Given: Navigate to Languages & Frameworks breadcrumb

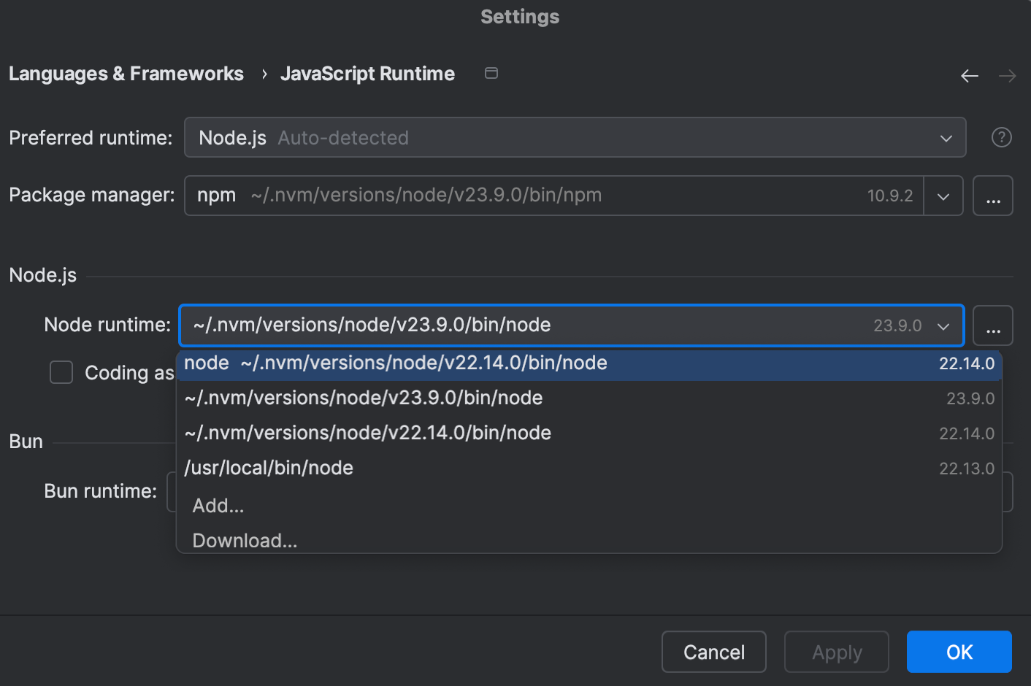Looking at the screenshot, I should tap(126, 73).
